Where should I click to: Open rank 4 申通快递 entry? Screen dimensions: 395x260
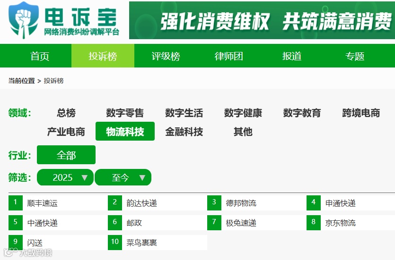point(351,203)
